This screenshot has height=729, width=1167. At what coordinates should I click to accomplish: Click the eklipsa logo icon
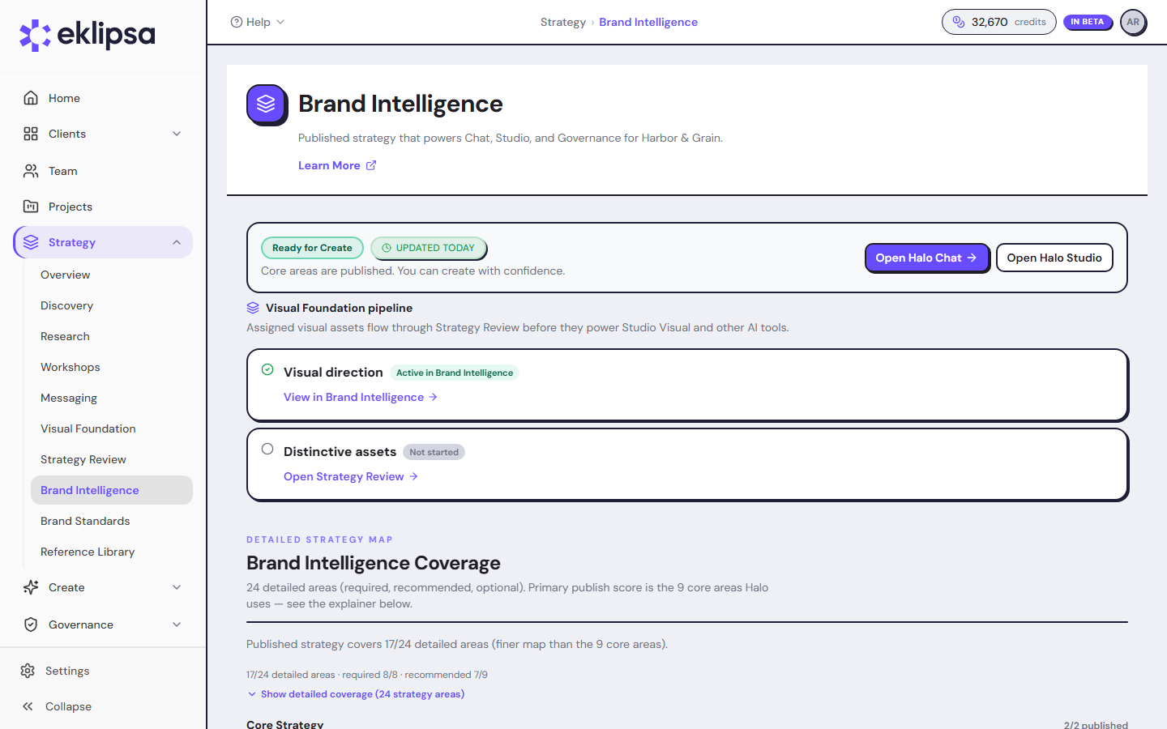(x=35, y=35)
